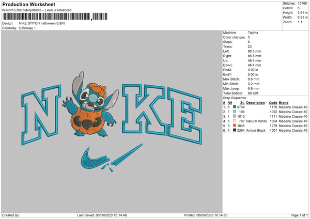Click the Color changes value 5
This screenshot has height=219, width=310.
[x=249, y=37]
